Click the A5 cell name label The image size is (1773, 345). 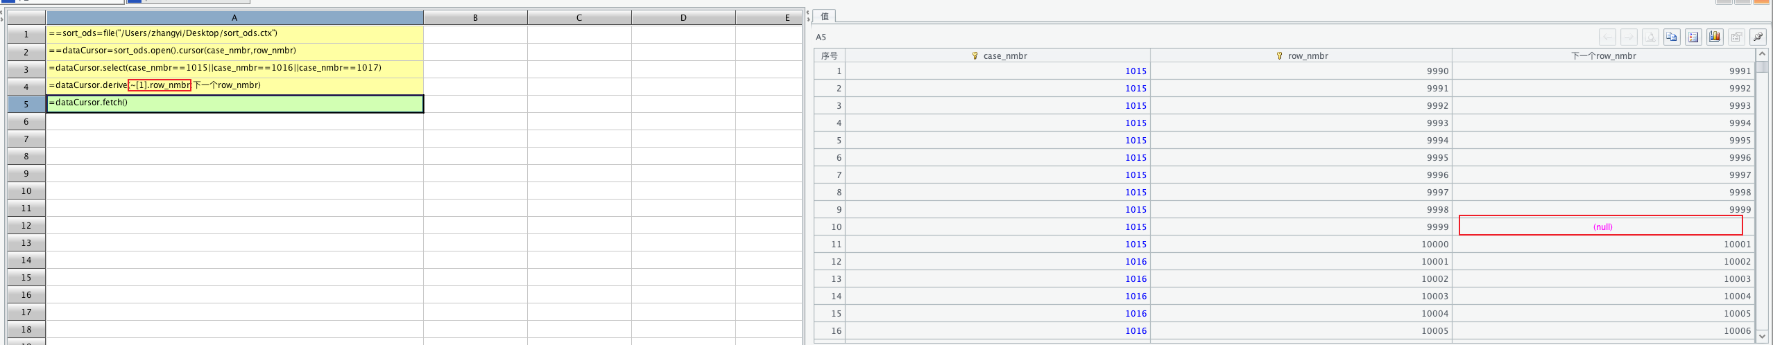(821, 37)
